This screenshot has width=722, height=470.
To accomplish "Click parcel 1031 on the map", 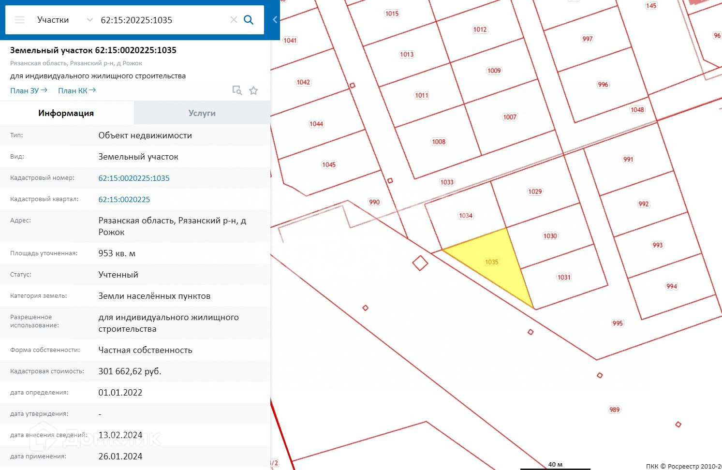I will pyautogui.click(x=564, y=277).
